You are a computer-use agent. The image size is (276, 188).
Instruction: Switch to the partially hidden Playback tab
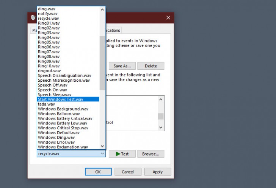point(34,30)
